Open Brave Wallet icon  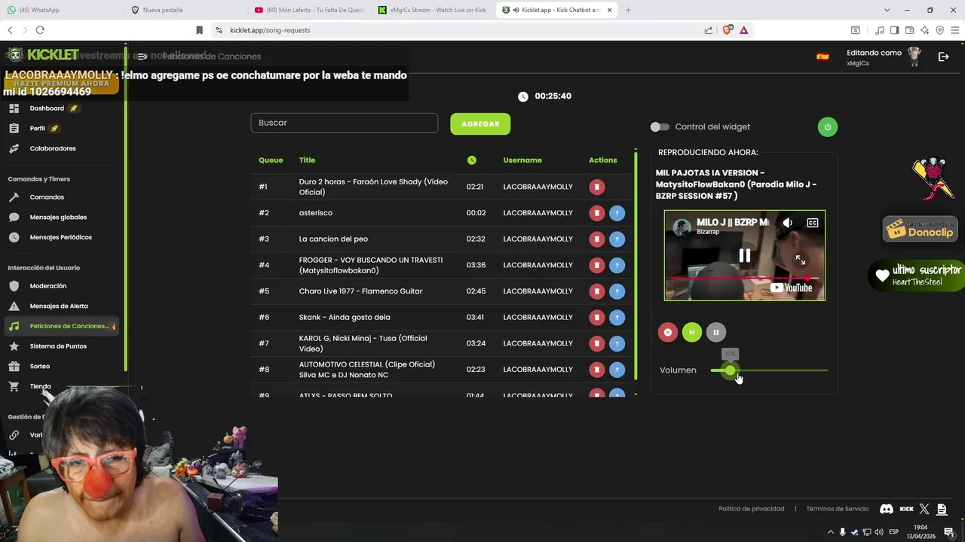coord(909,30)
